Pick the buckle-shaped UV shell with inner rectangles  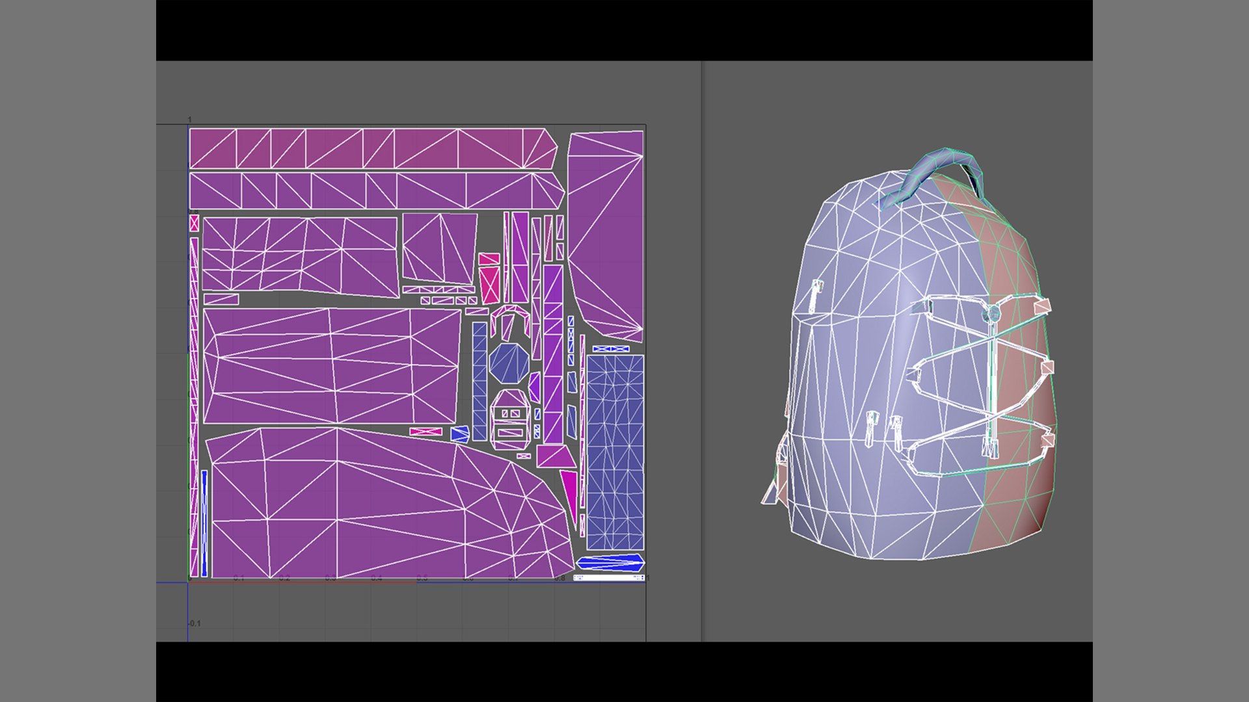510,419
